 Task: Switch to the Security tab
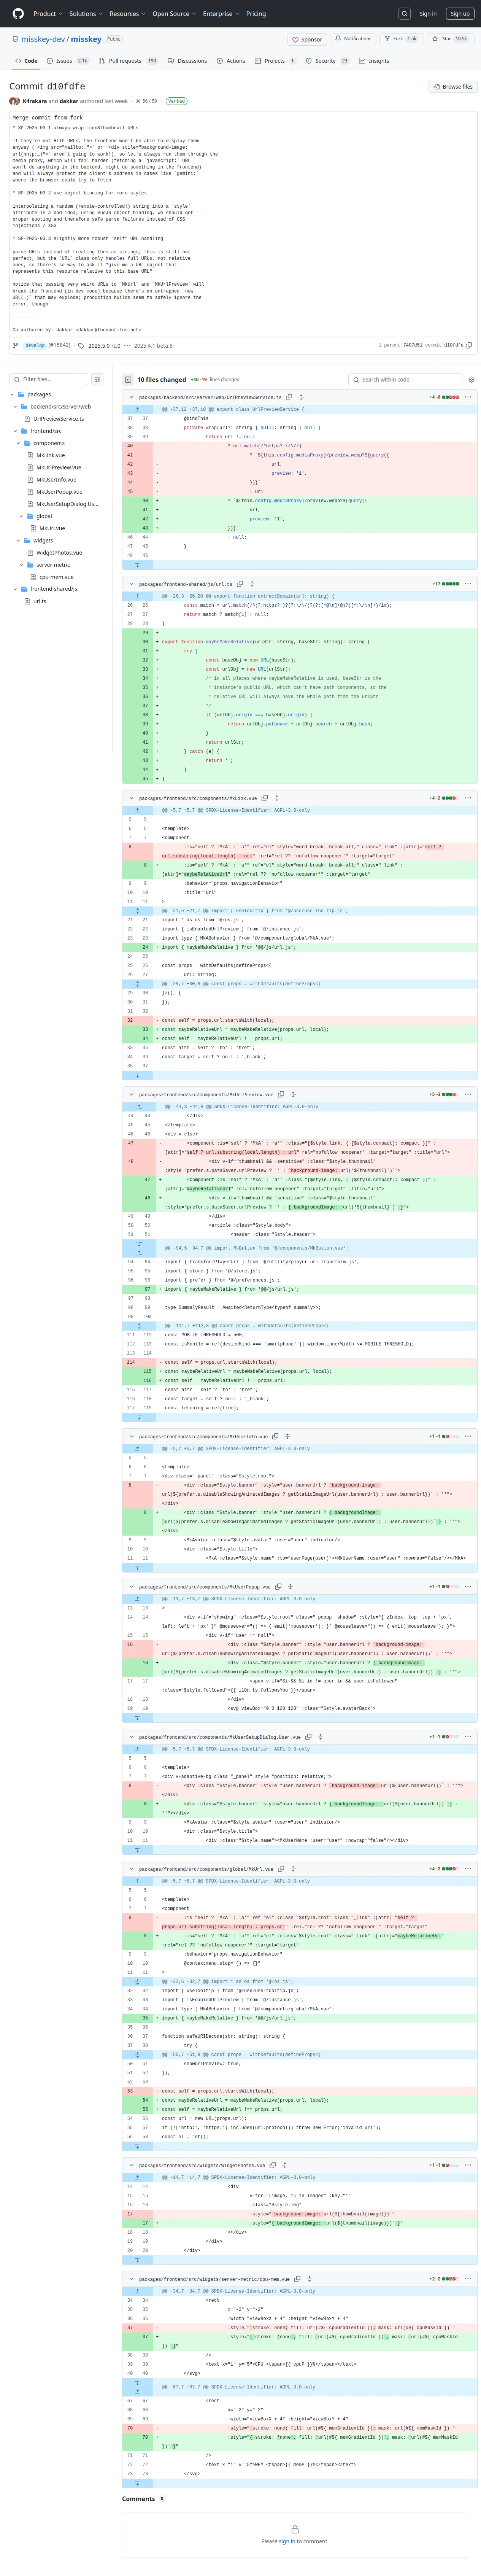coord(328,61)
